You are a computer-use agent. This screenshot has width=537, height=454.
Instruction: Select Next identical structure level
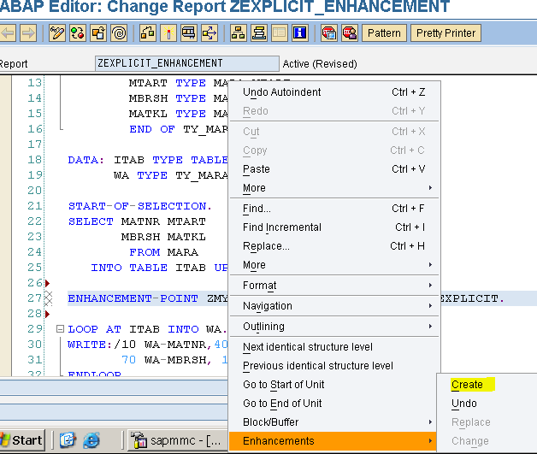coord(334,347)
